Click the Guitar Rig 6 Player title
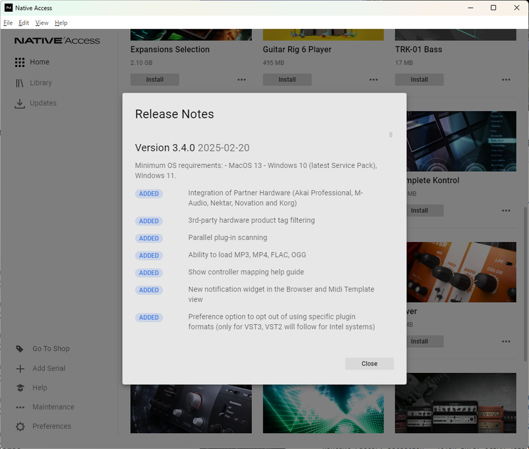529x449 pixels. click(297, 50)
